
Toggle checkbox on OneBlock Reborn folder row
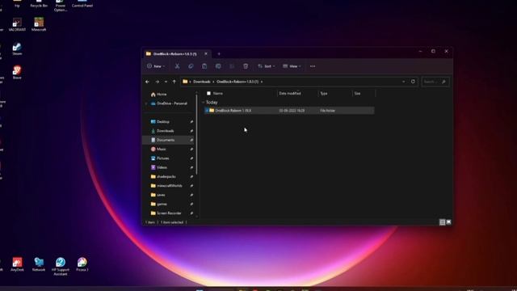tap(207, 111)
